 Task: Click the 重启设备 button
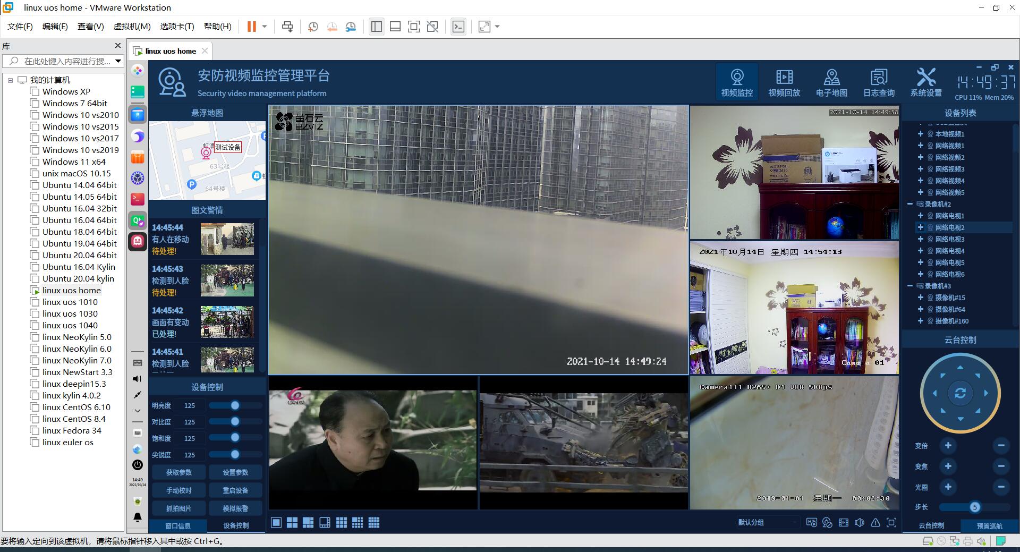[x=235, y=490]
